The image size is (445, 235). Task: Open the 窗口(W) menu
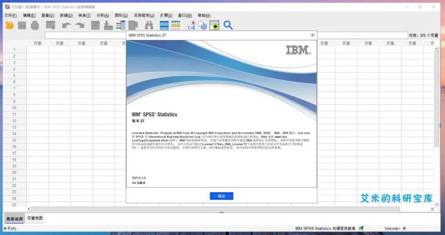pyautogui.click(x=185, y=16)
